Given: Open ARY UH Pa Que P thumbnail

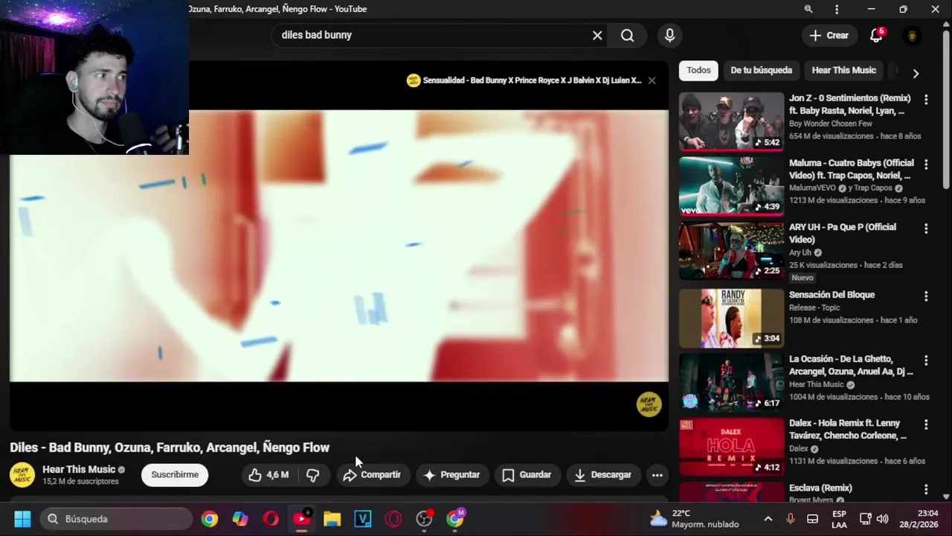Looking at the screenshot, I should pos(731,249).
